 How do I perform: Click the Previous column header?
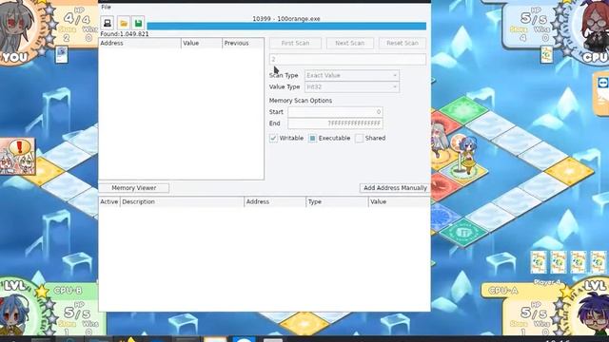[243, 43]
